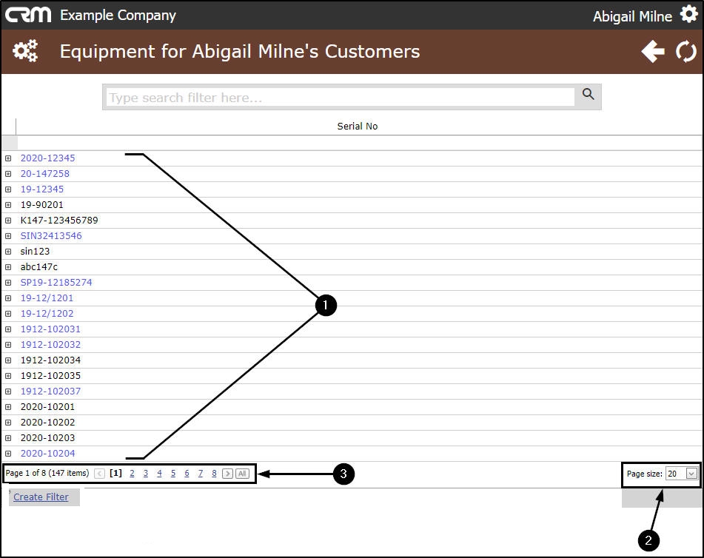704x558 pixels.
Task: Expand row 1912-102034
Action: pos(8,360)
